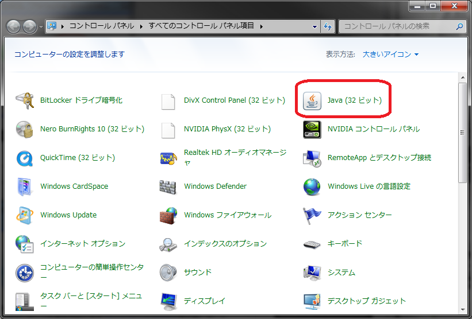This screenshot has height=319, width=472.
Task: Open the QuickTime icon
Action: coord(24,158)
